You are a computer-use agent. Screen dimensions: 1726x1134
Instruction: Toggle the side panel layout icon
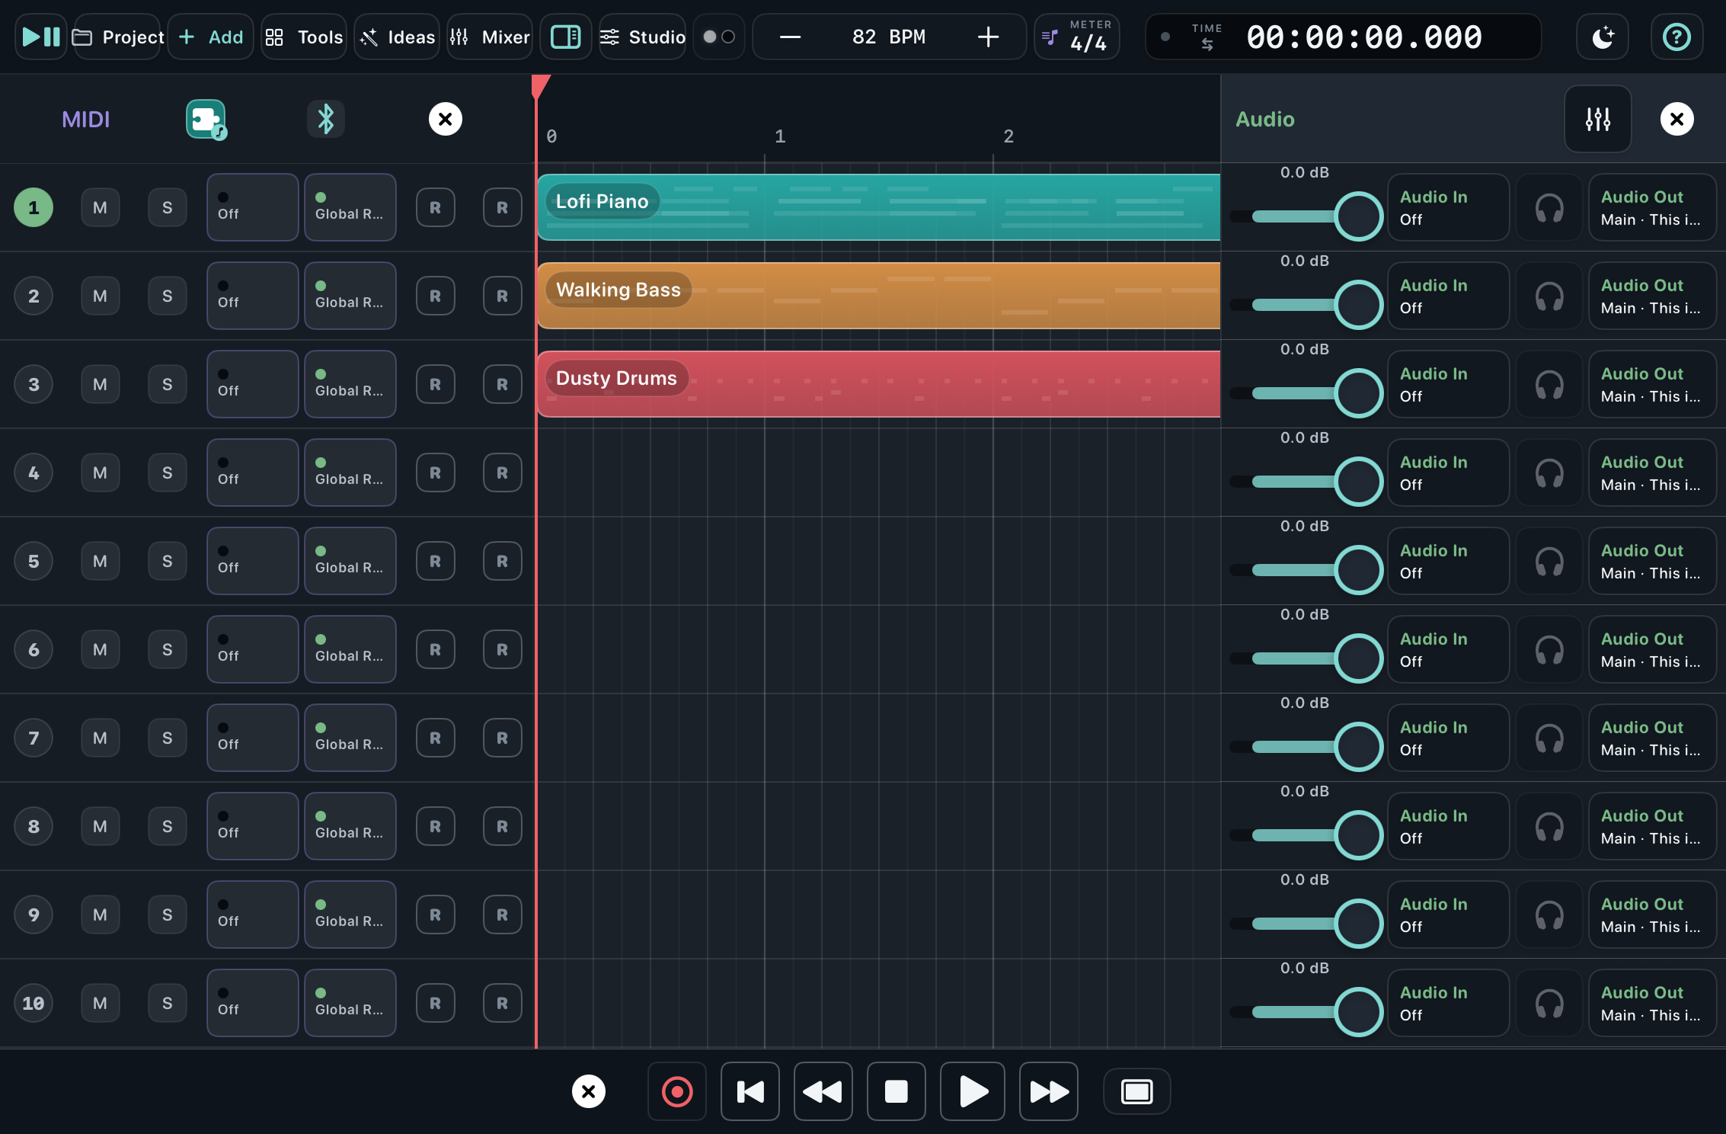pos(565,37)
